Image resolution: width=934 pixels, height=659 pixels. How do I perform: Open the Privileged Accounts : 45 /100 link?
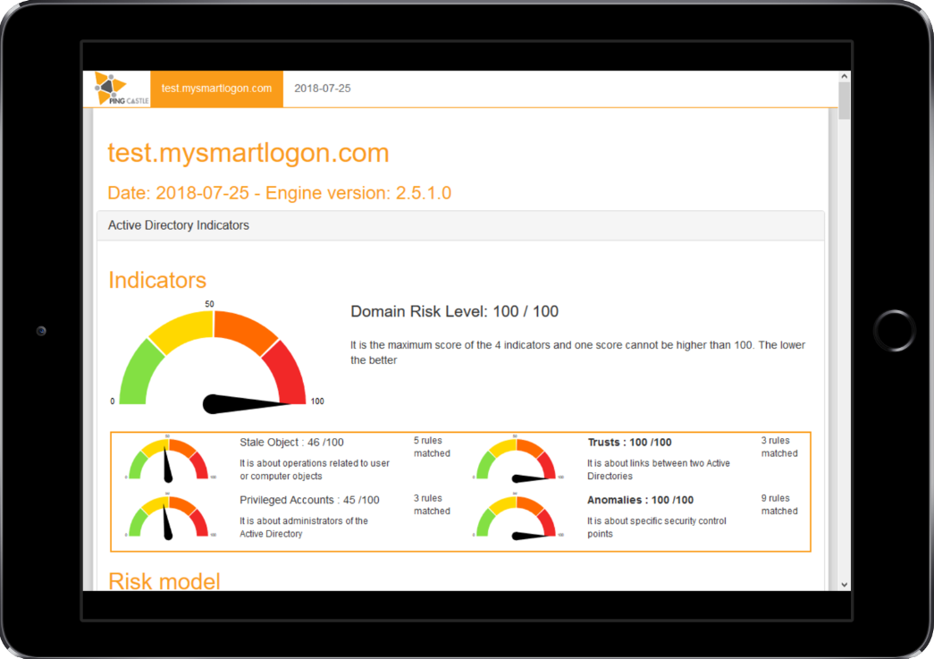click(309, 500)
